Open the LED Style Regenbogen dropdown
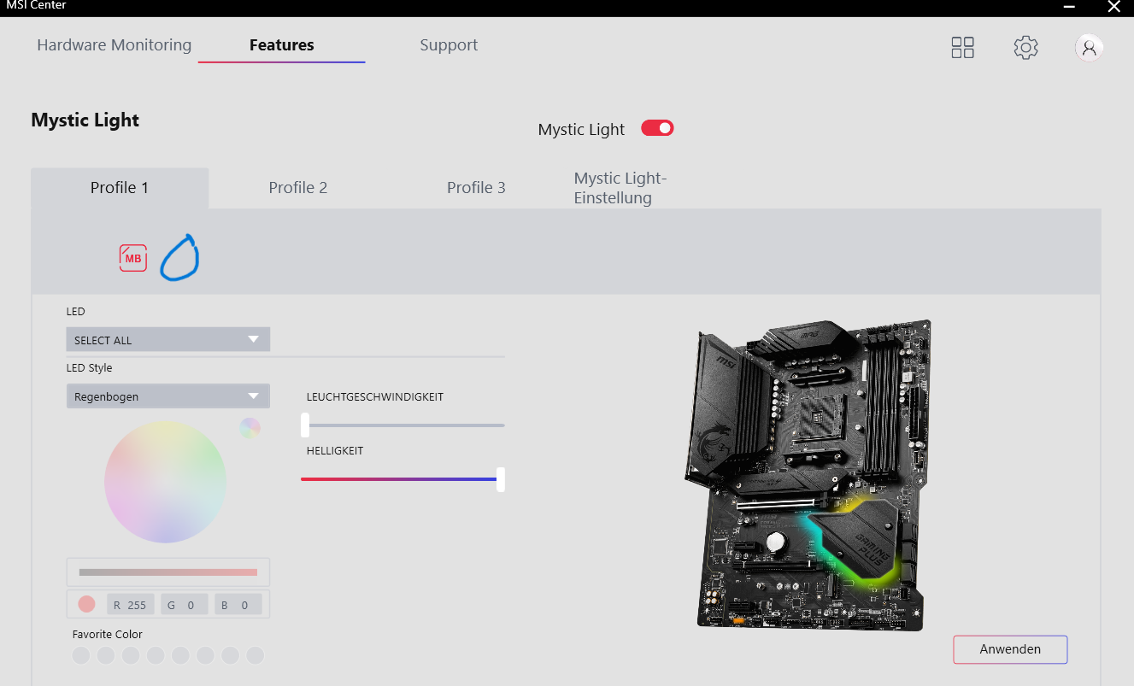 (168, 396)
